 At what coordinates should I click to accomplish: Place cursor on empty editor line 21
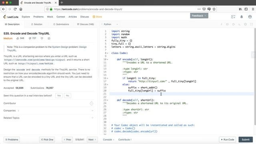182,94
